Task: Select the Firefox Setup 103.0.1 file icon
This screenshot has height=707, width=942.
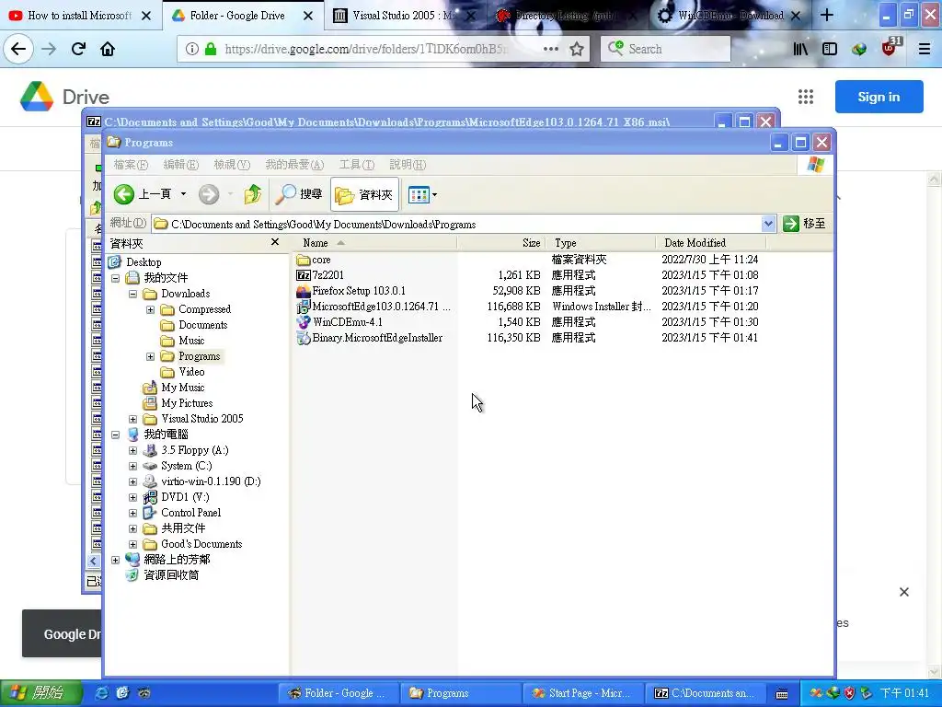Action: (x=304, y=291)
